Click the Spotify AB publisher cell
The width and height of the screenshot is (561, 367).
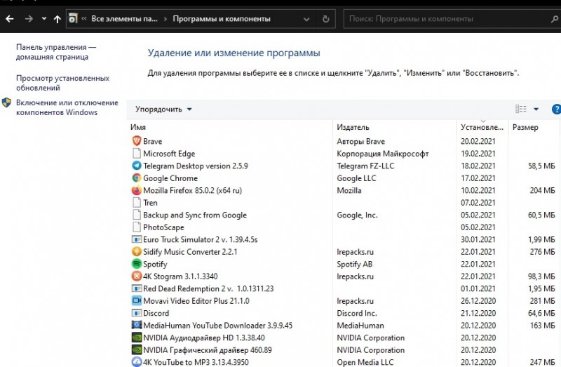coord(355,265)
